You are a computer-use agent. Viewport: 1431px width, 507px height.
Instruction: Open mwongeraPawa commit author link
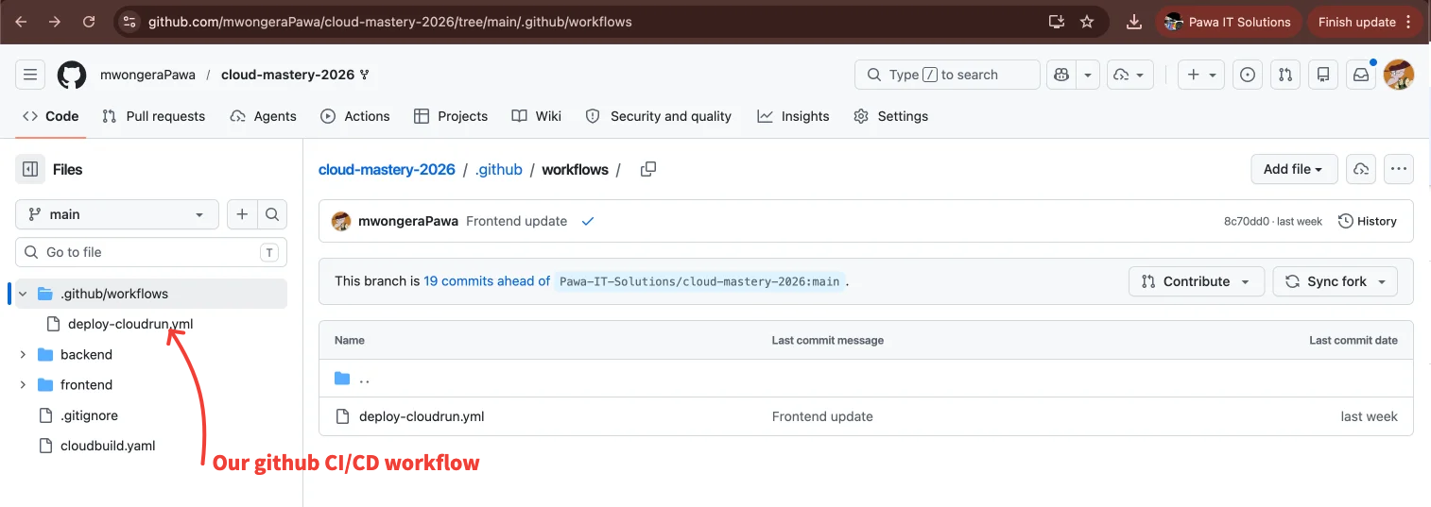[x=408, y=221]
